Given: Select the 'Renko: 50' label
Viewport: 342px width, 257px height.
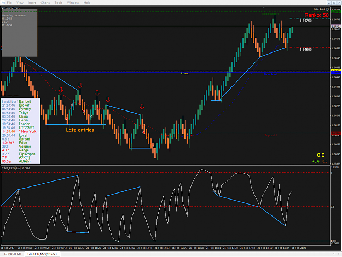Looking at the screenshot, I should (316, 15).
